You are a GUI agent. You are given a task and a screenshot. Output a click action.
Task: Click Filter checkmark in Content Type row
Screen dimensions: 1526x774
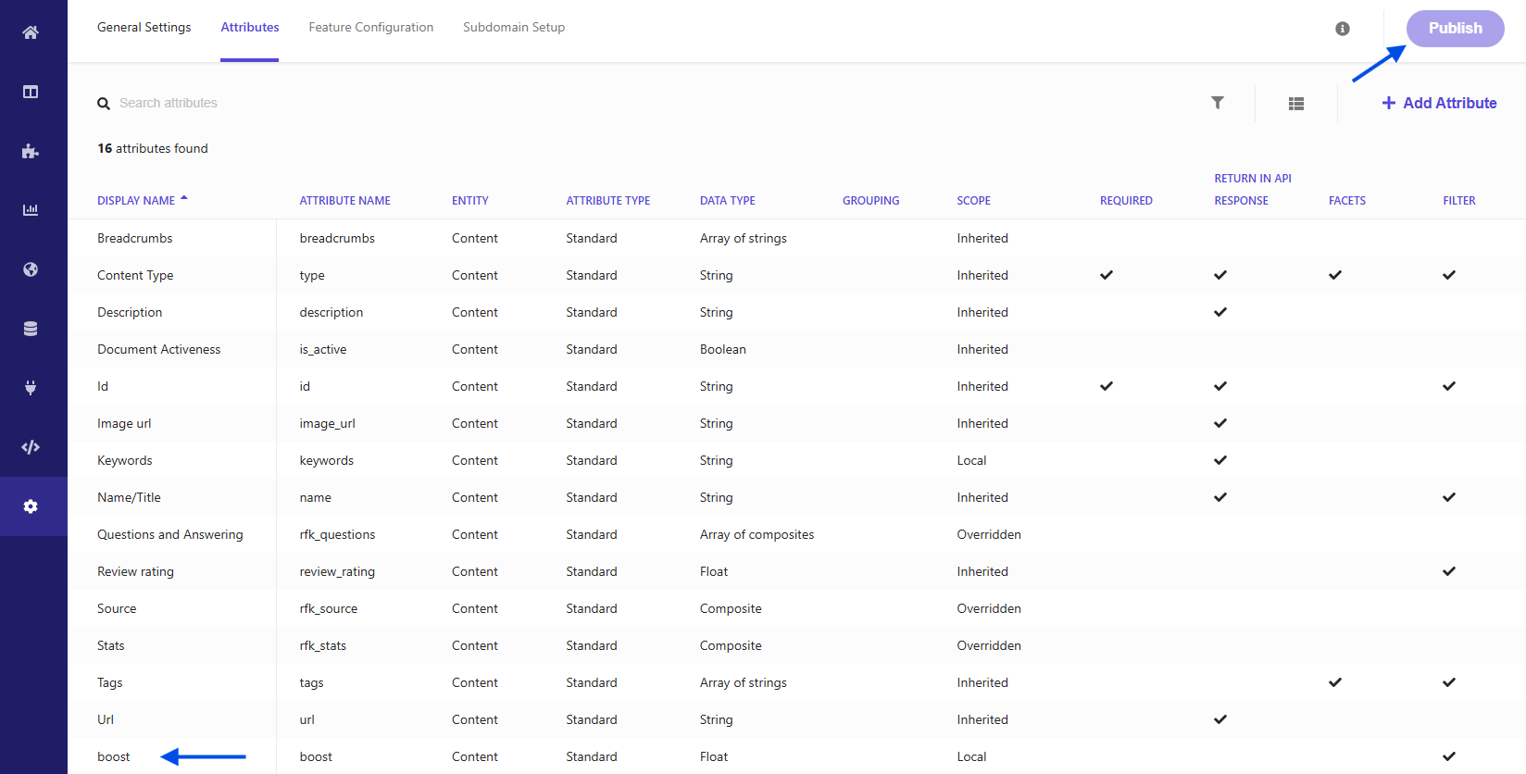[x=1449, y=275]
